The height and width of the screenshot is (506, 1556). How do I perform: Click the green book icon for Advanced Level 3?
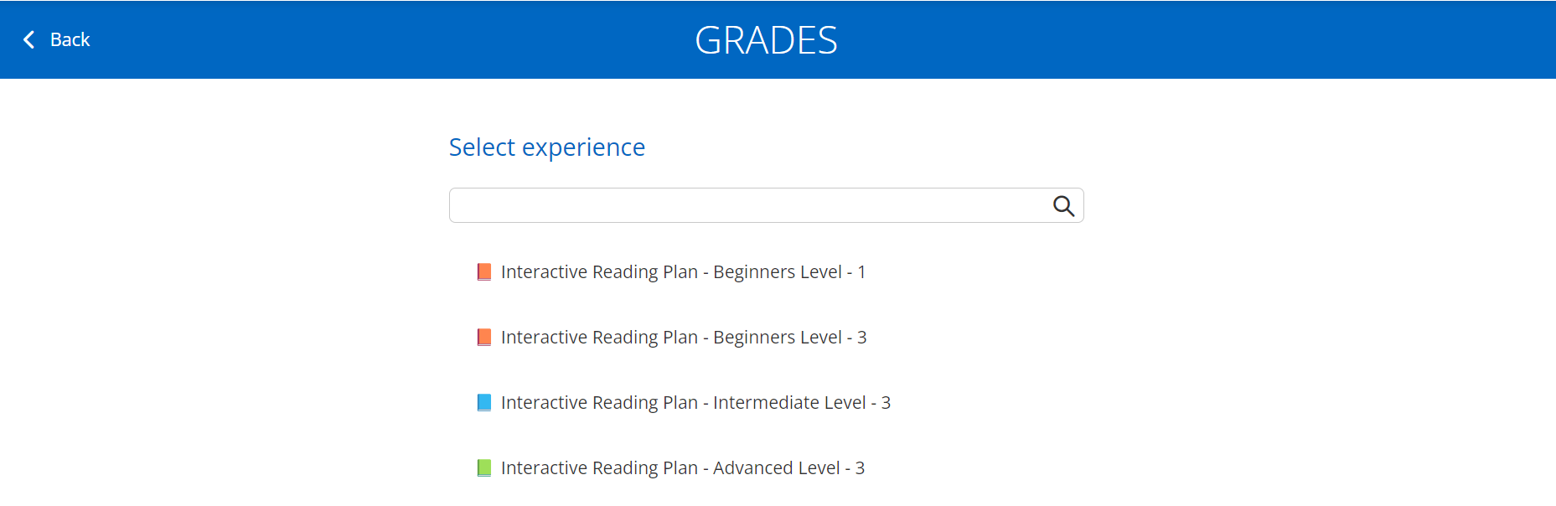[484, 467]
